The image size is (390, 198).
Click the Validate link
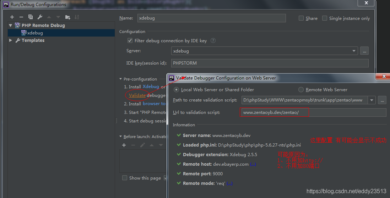point(137,95)
